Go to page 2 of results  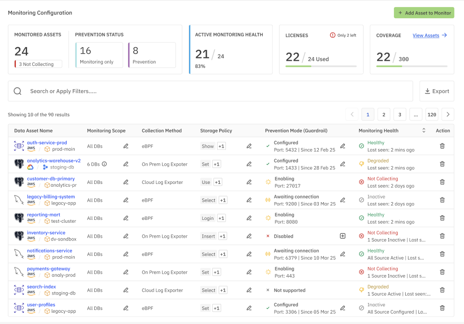[384, 114]
